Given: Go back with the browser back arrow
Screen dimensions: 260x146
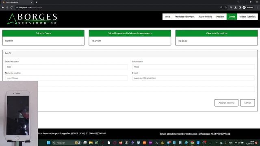Looking at the screenshot, I should [3, 7].
